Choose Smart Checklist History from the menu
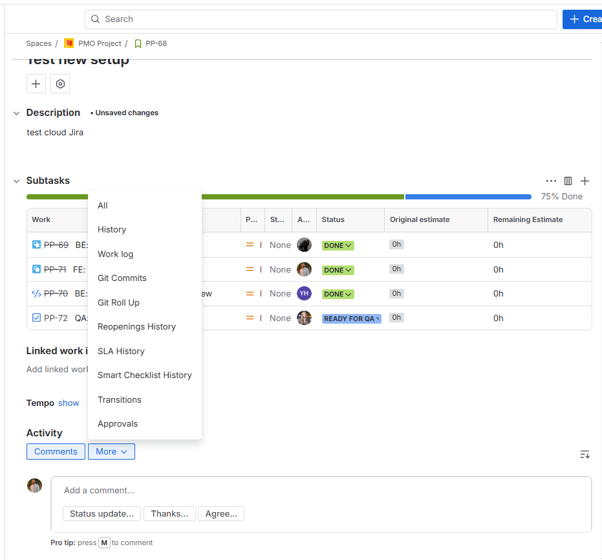Image resolution: width=602 pixels, height=560 pixels. tap(145, 375)
